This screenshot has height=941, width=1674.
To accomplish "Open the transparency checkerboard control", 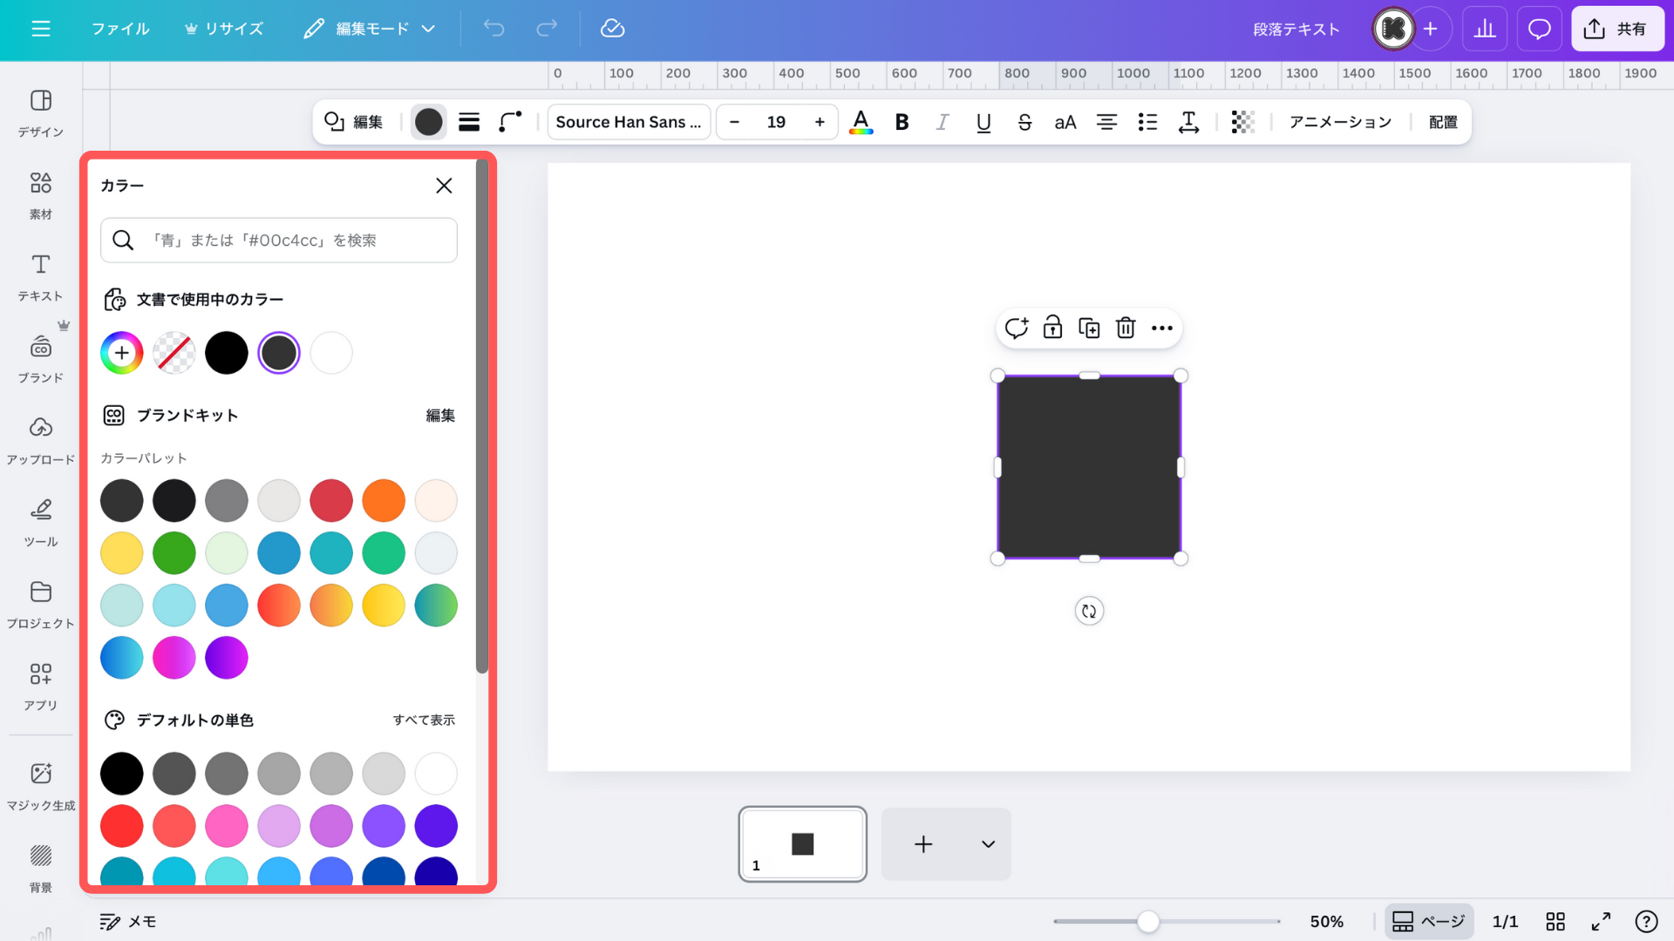I will pyautogui.click(x=1242, y=122).
